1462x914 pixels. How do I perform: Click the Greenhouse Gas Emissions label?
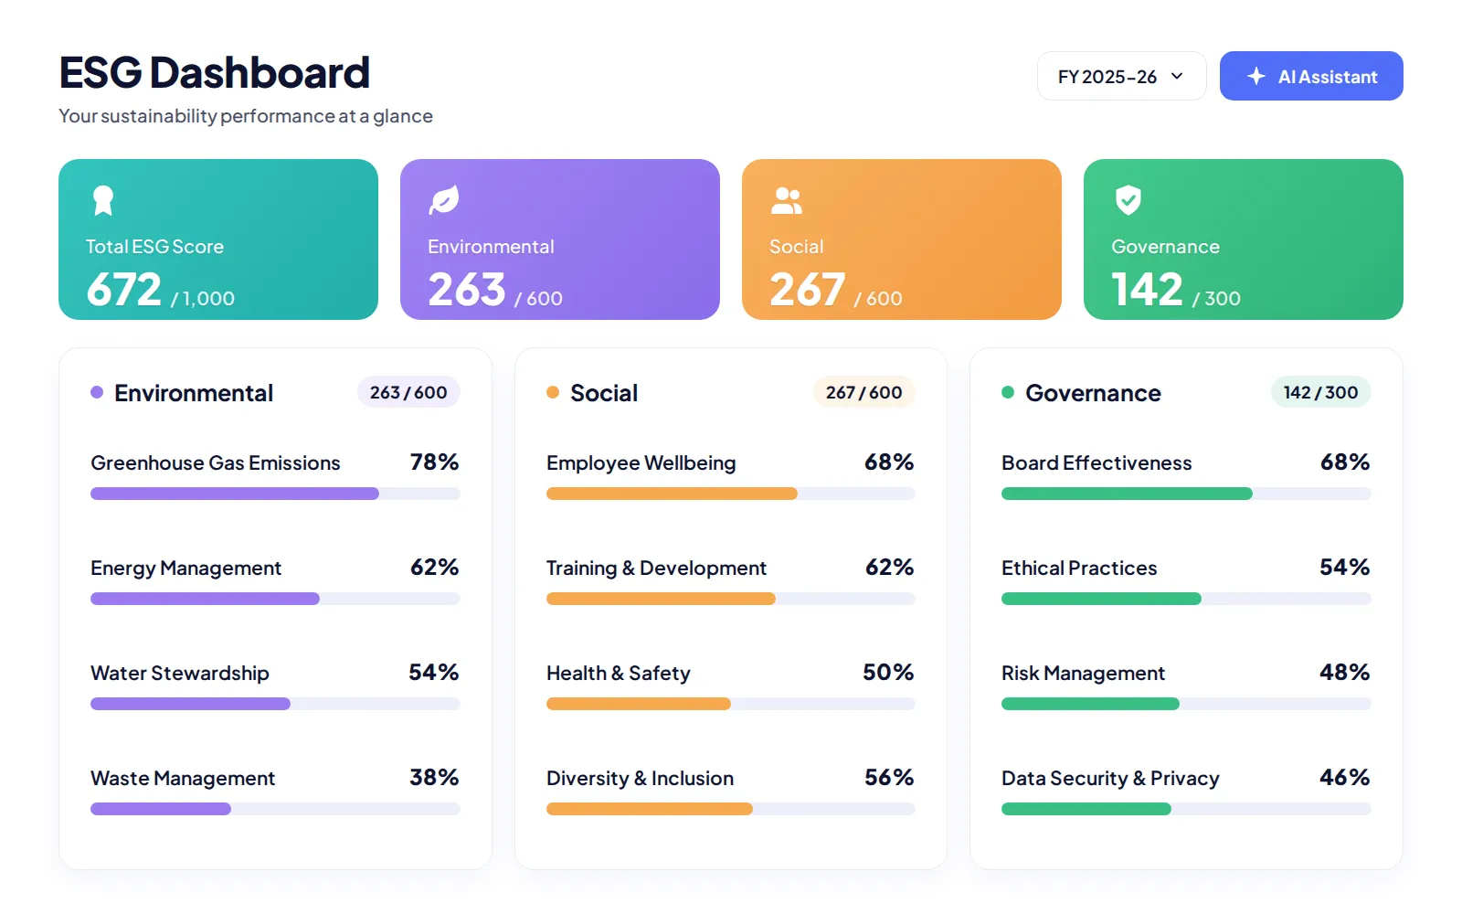click(x=216, y=463)
